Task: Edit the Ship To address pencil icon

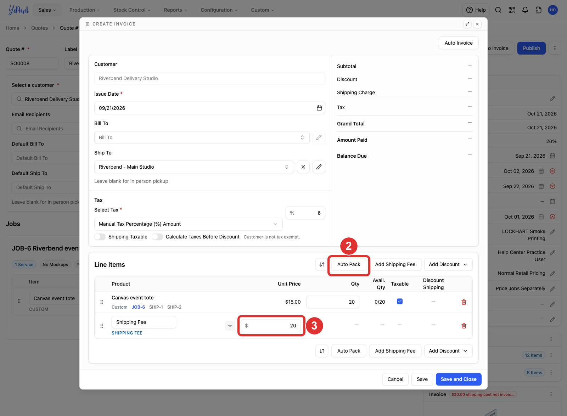Action: [x=319, y=167]
